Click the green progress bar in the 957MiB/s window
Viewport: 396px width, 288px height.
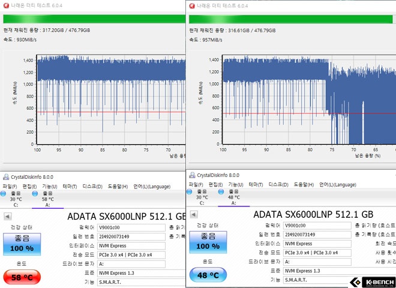coord(292,19)
